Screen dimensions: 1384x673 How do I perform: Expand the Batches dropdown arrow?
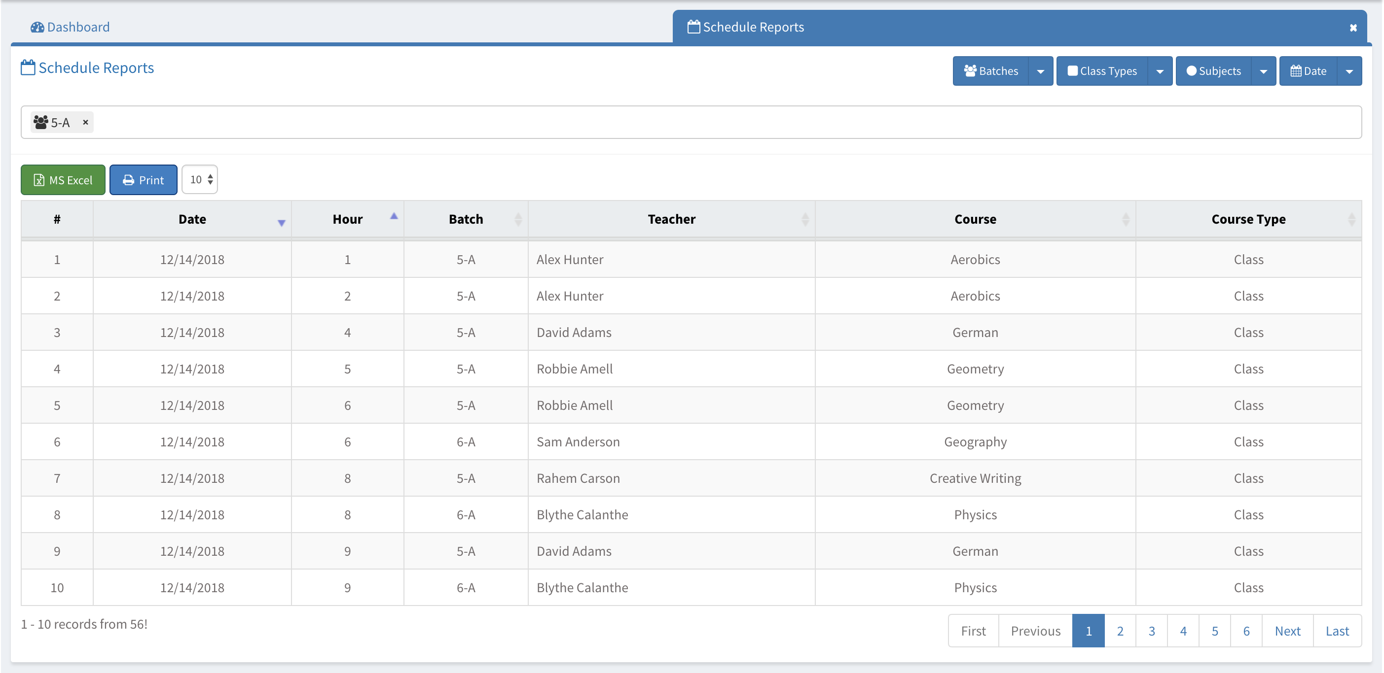[1040, 71]
